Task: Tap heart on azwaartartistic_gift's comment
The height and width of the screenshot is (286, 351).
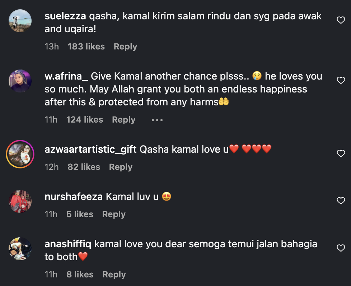Action: click(341, 154)
